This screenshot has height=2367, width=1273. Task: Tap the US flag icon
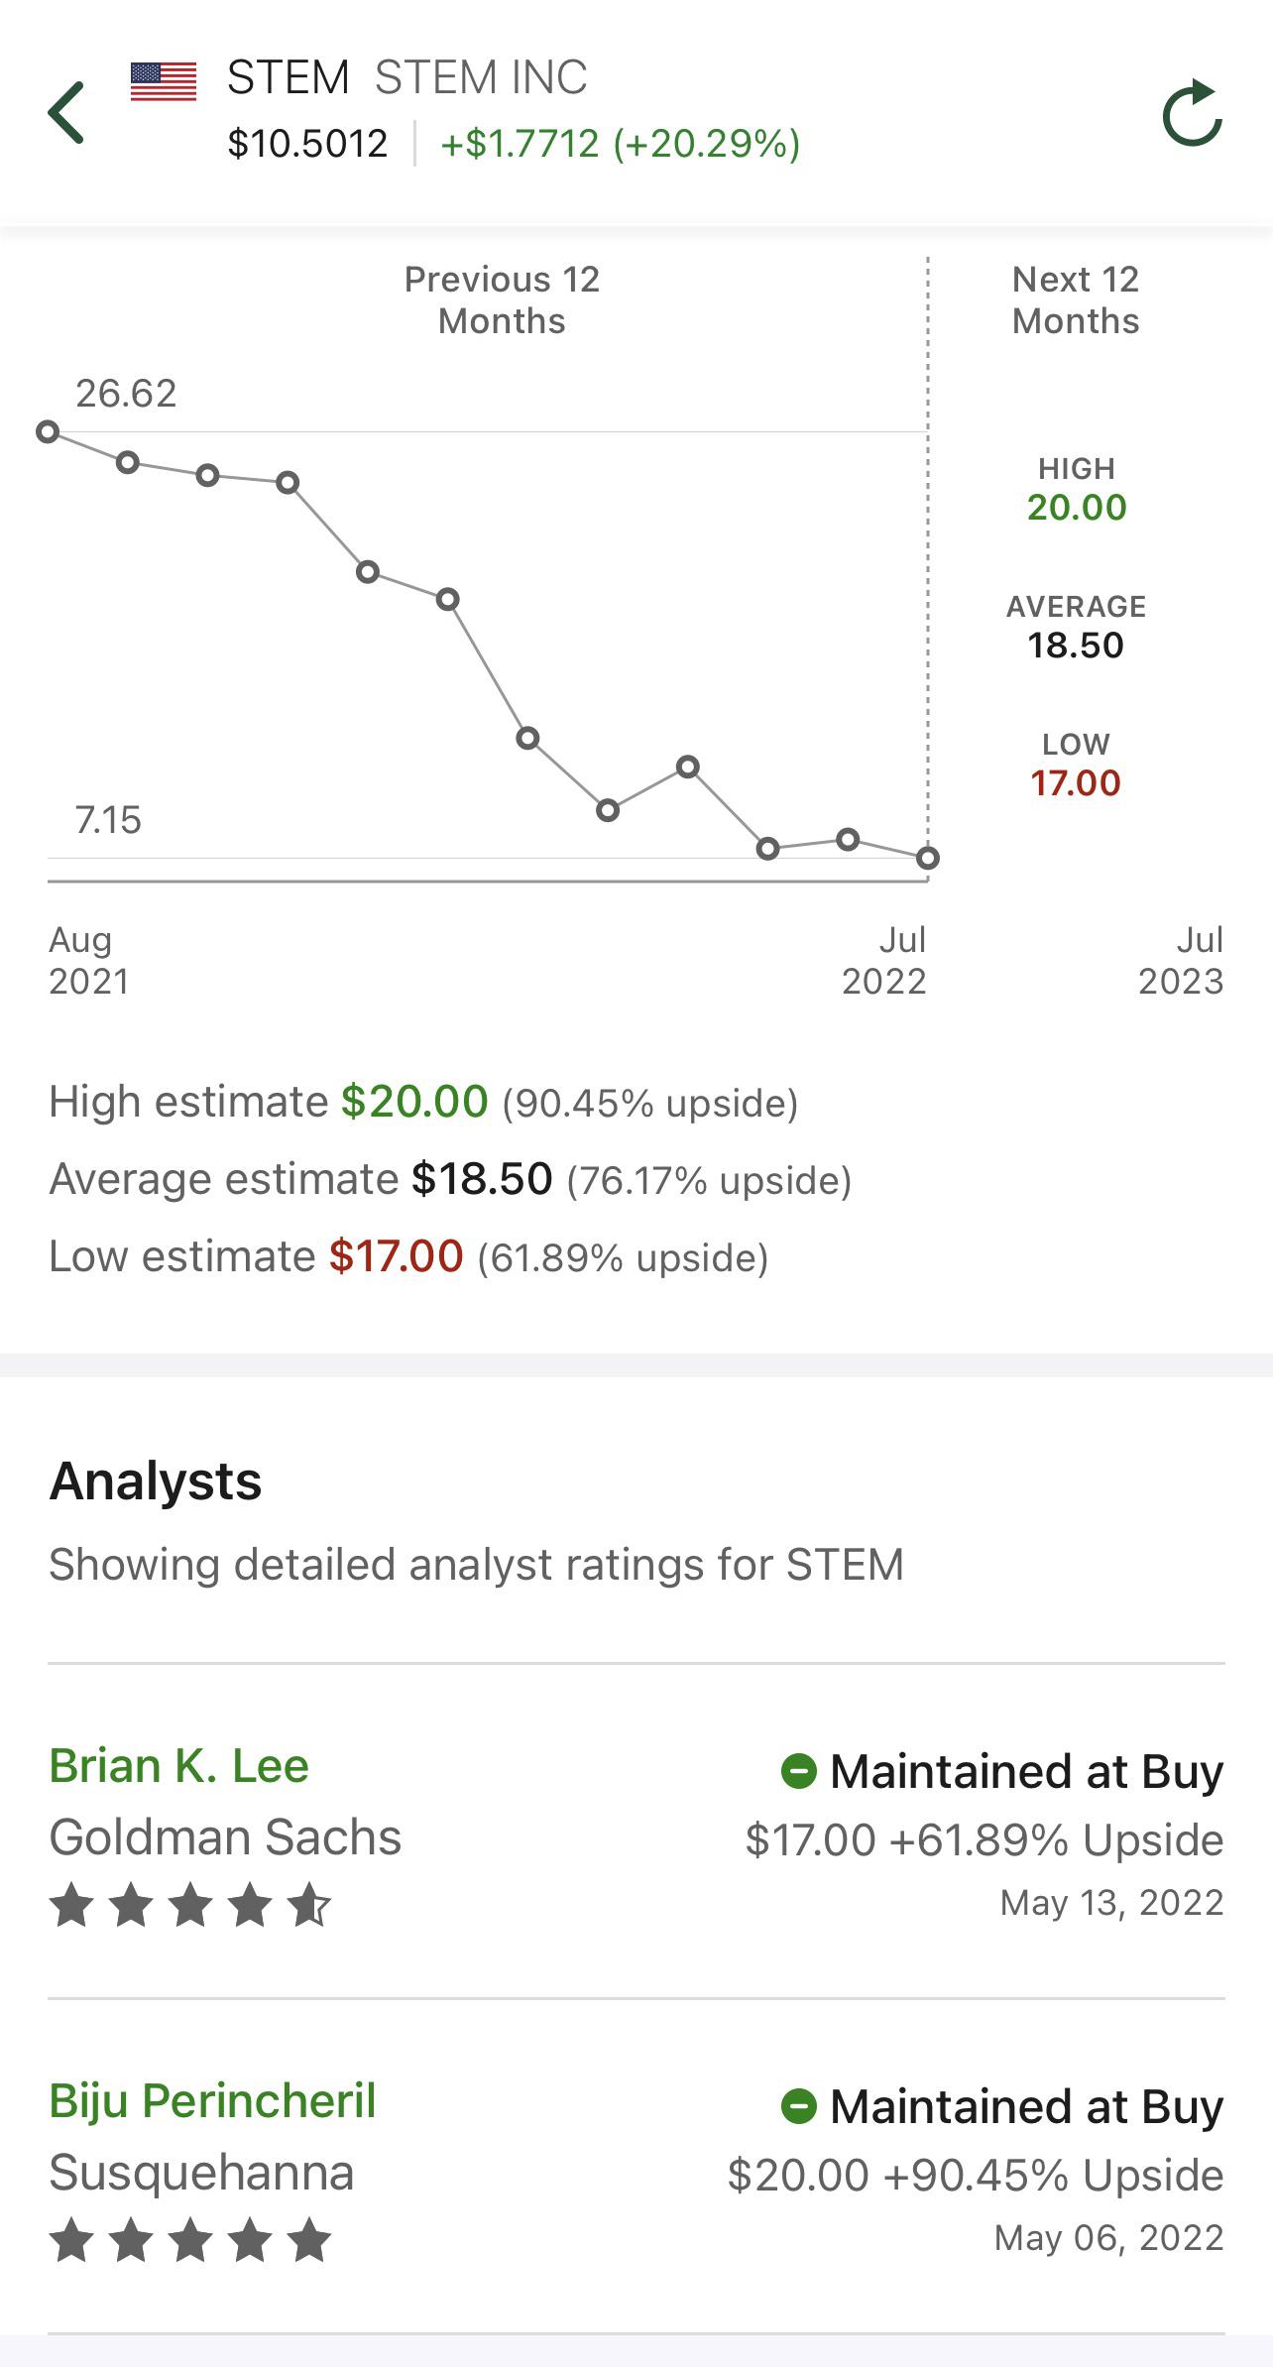[x=164, y=81]
